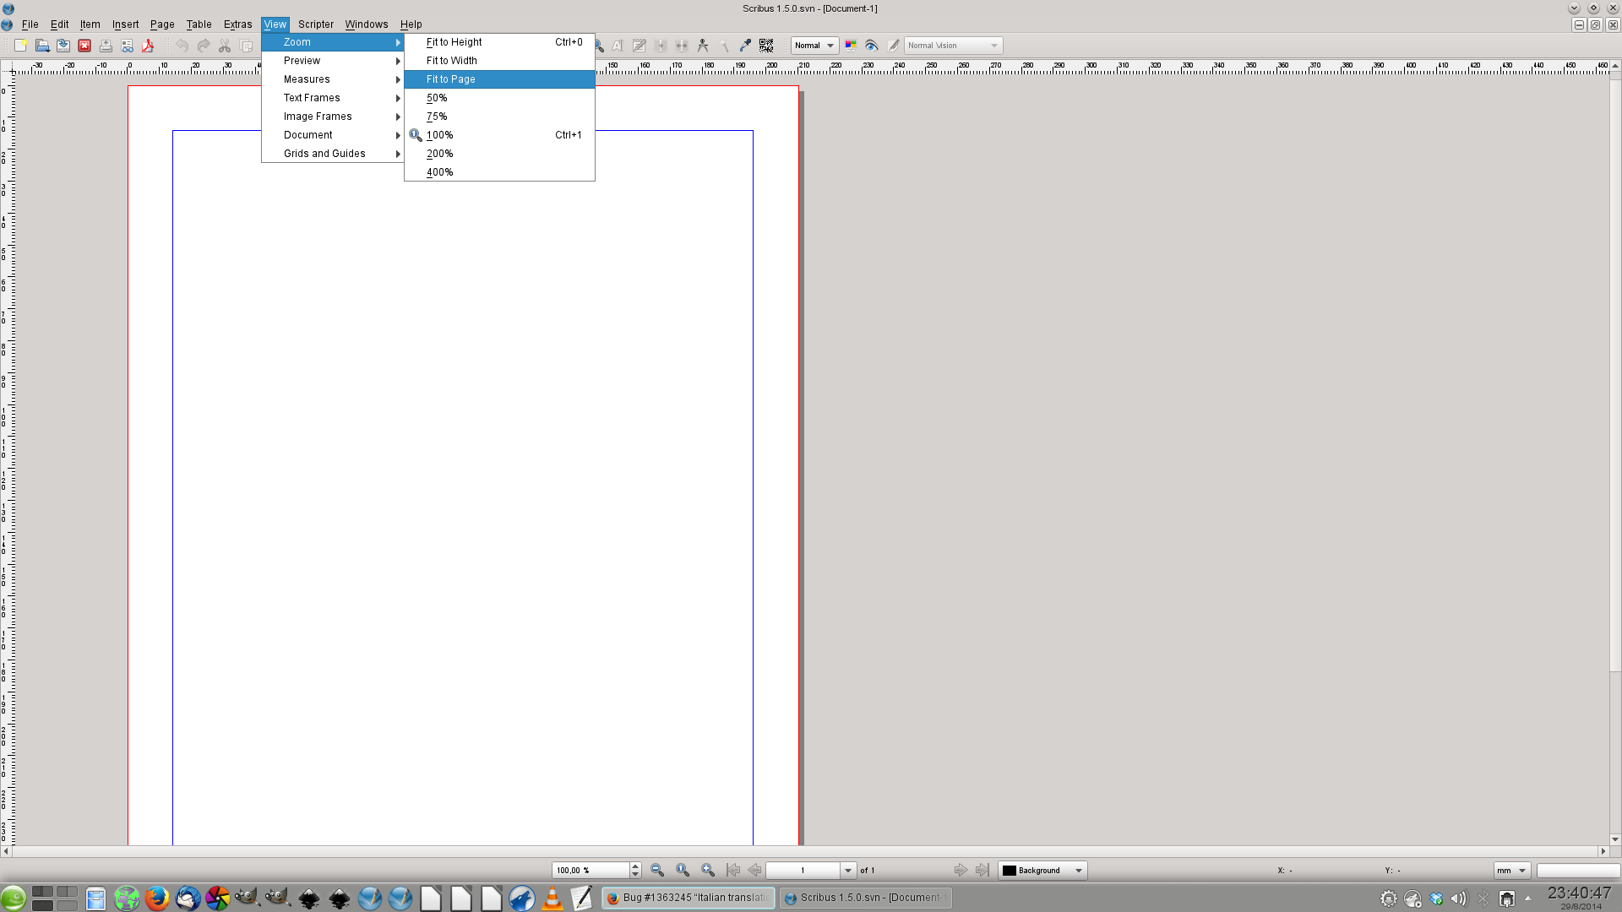Click the volume speaker tray icon

point(1459,898)
